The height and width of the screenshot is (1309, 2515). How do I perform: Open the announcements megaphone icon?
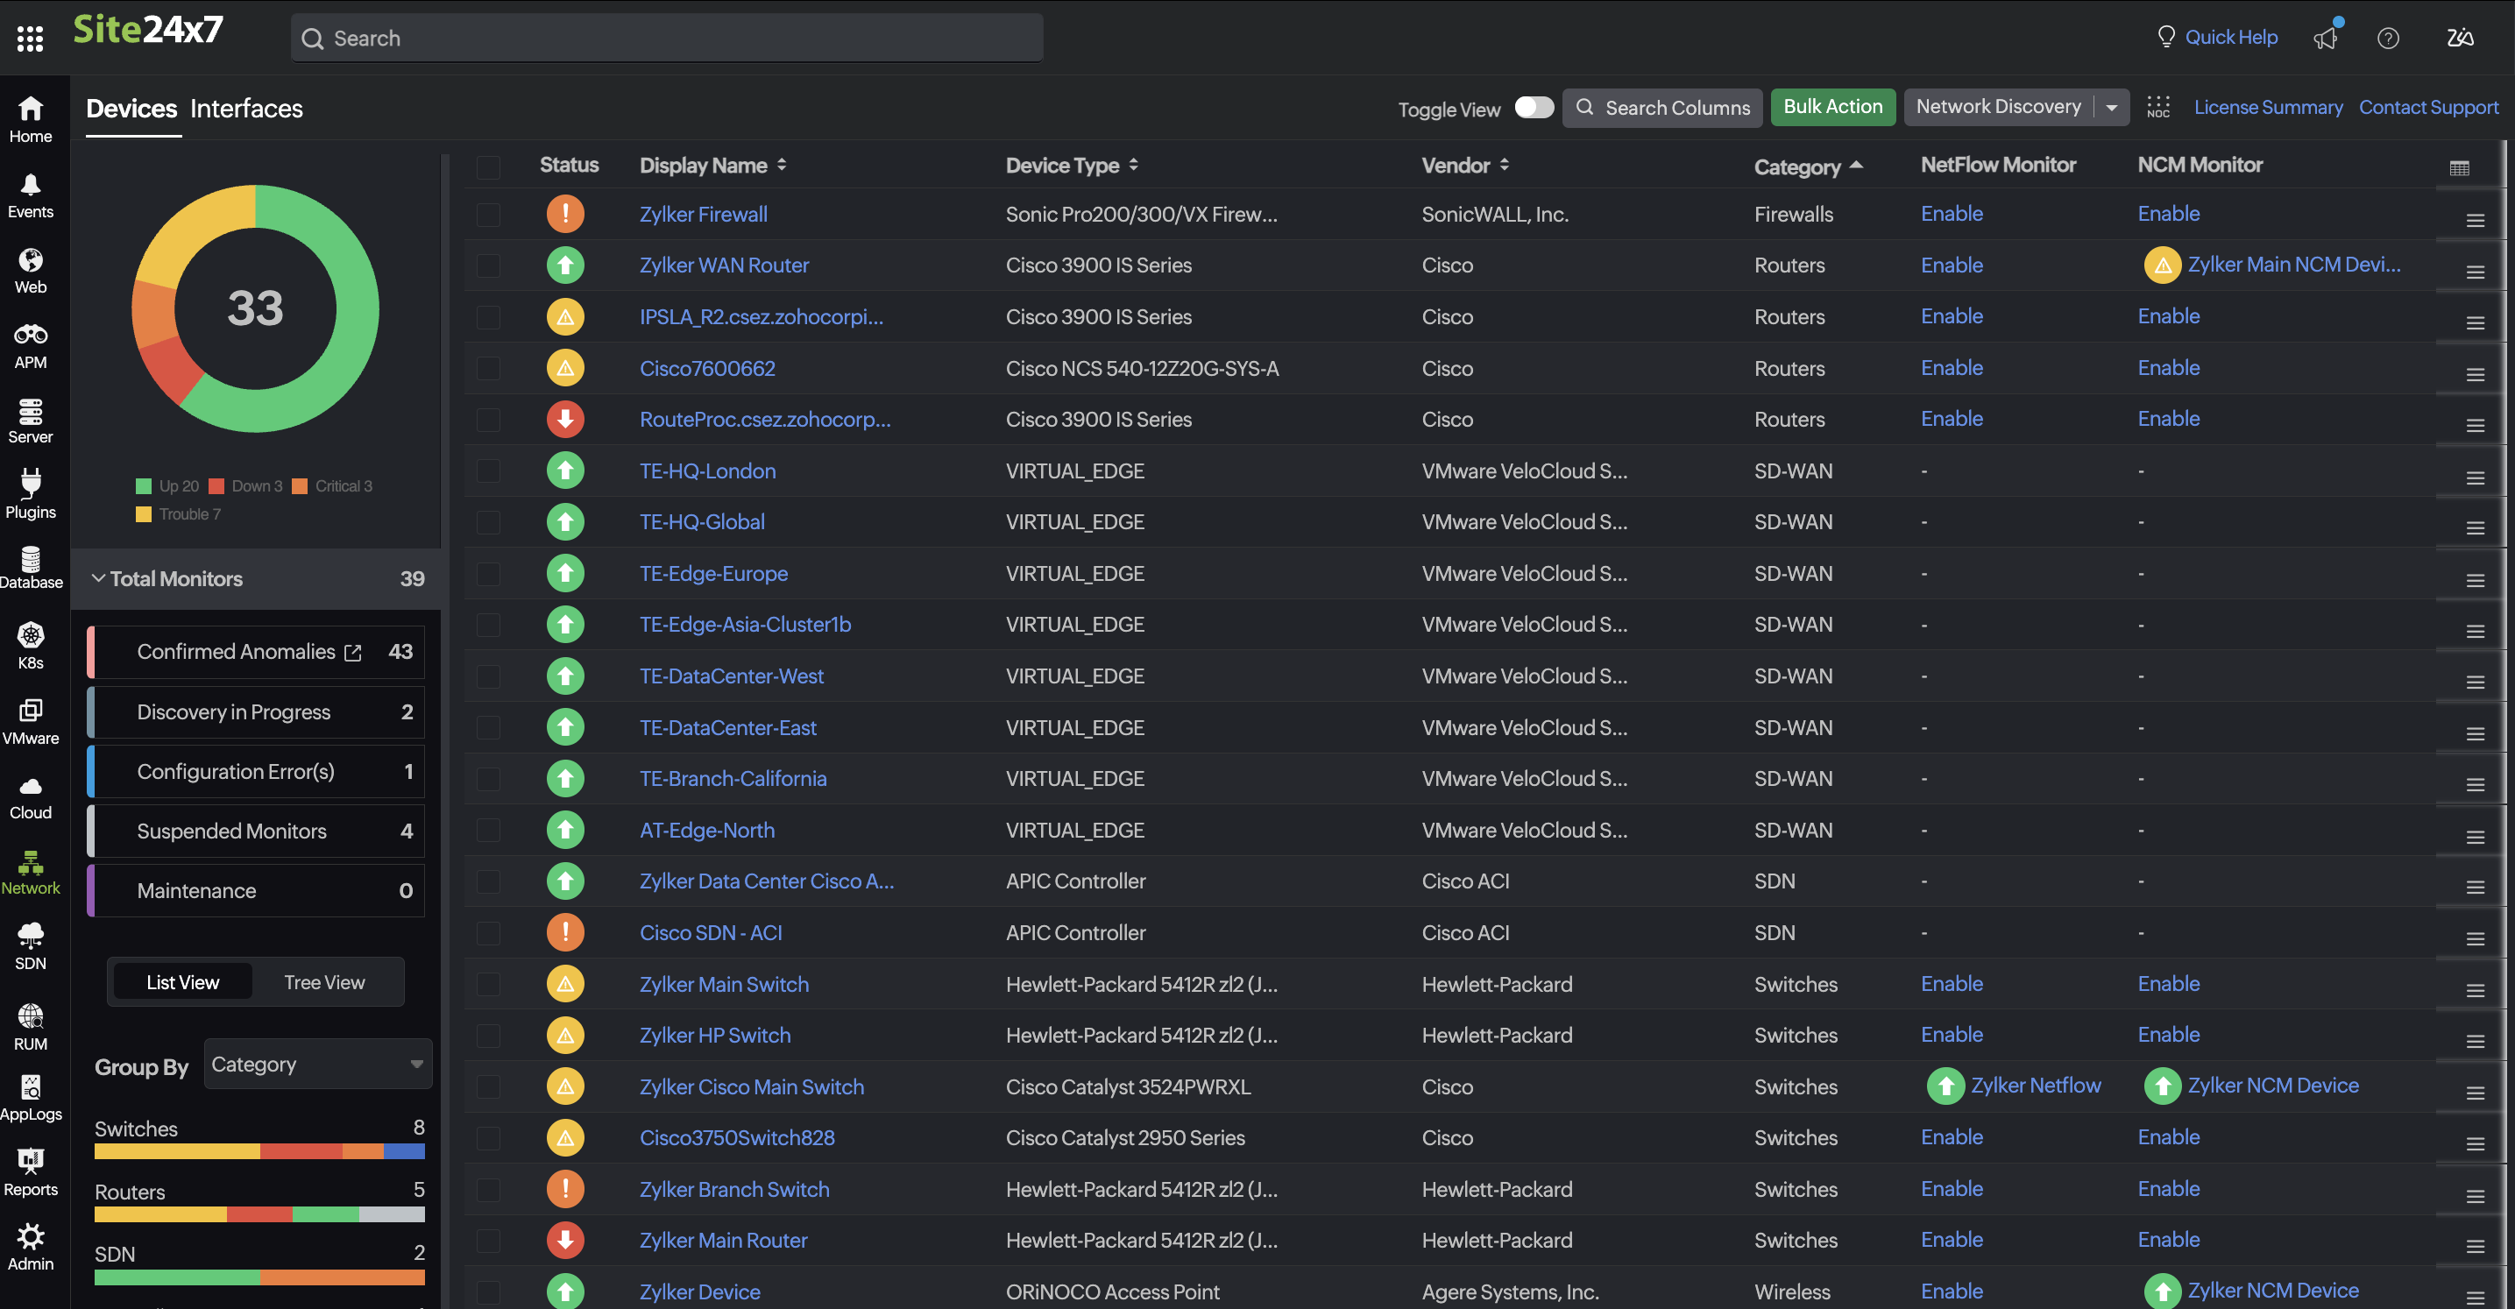(2326, 38)
